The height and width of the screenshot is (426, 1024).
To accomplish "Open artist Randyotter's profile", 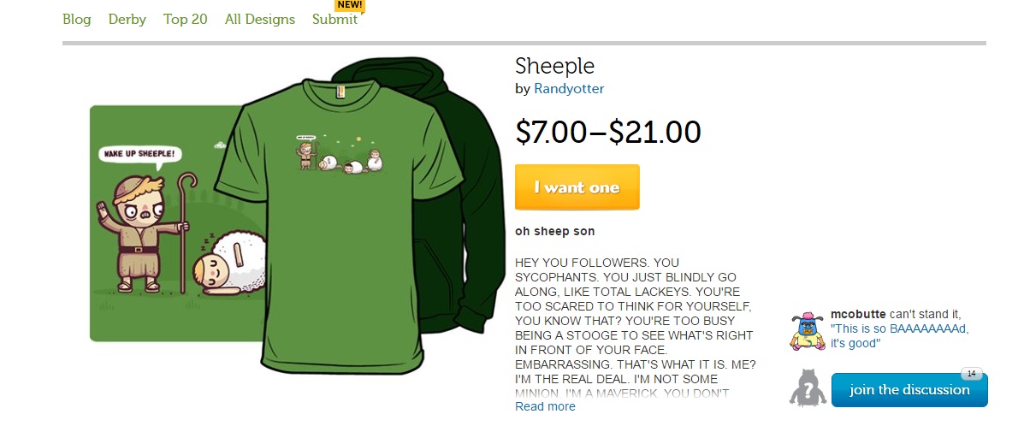I will [569, 89].
